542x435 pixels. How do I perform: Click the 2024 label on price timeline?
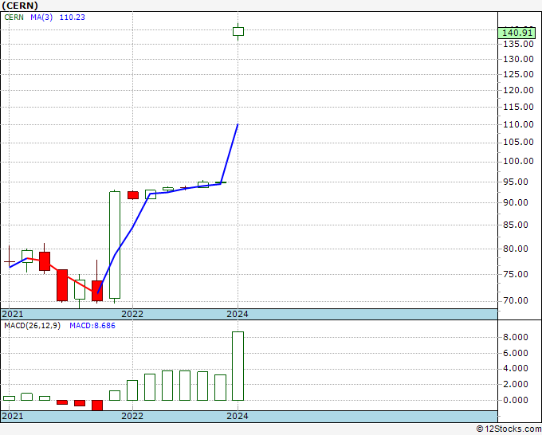(x=238, y=314)
